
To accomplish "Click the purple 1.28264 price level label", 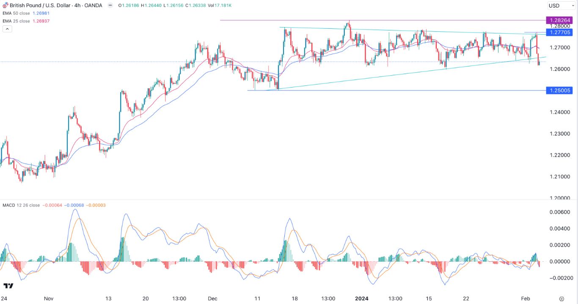I will [x=559, y=19].
